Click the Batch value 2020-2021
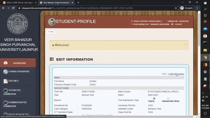 pos(153,95)
